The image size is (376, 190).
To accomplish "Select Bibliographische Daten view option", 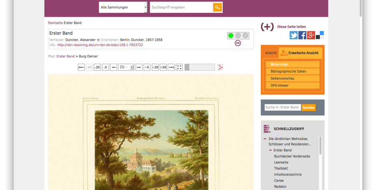I will (x=292, y=71).
